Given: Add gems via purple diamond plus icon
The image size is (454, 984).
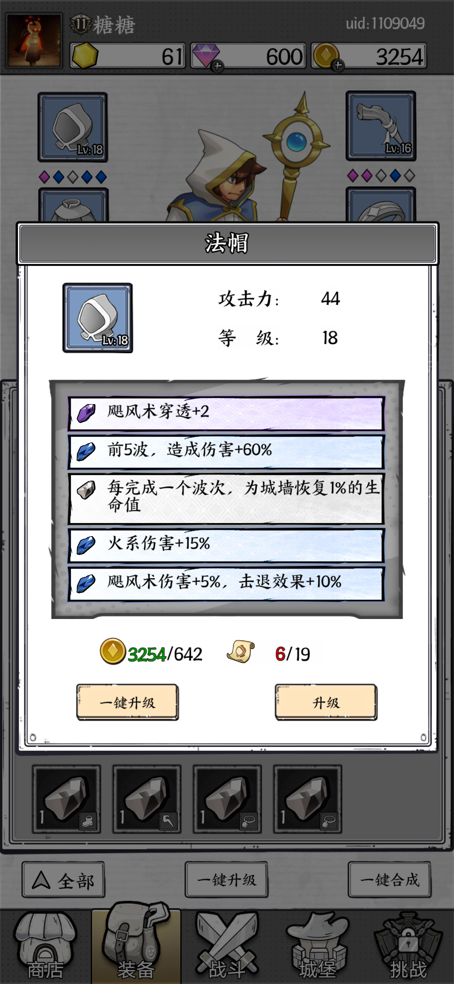Looking at the screenshot, I should (217, 66).
